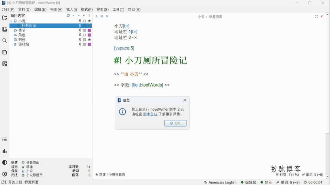The width and height of the screenshot is (330, 185).
Task: Toggle the active checkbox icon of 归档 row
Action: [x=85, y=40]
